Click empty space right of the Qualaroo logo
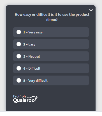Image resolution: width=102 pixels, height=116 pixels. 65,99
